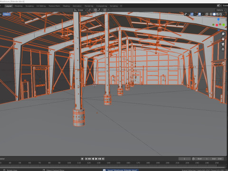Toggle the snap magnet button

pyautogui.click(x=95, y=10)
